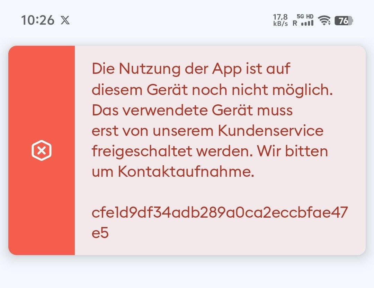Select the device code cfe1d9df34adb289a0ca2eccbfae47
The image size is (374, 288).
pos(220,212)
